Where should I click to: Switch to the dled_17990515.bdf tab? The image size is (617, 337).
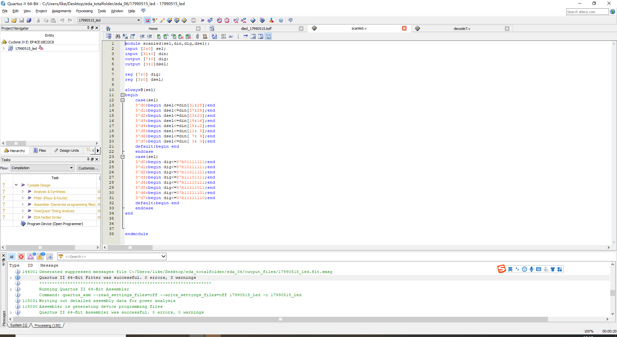(256, 28)
